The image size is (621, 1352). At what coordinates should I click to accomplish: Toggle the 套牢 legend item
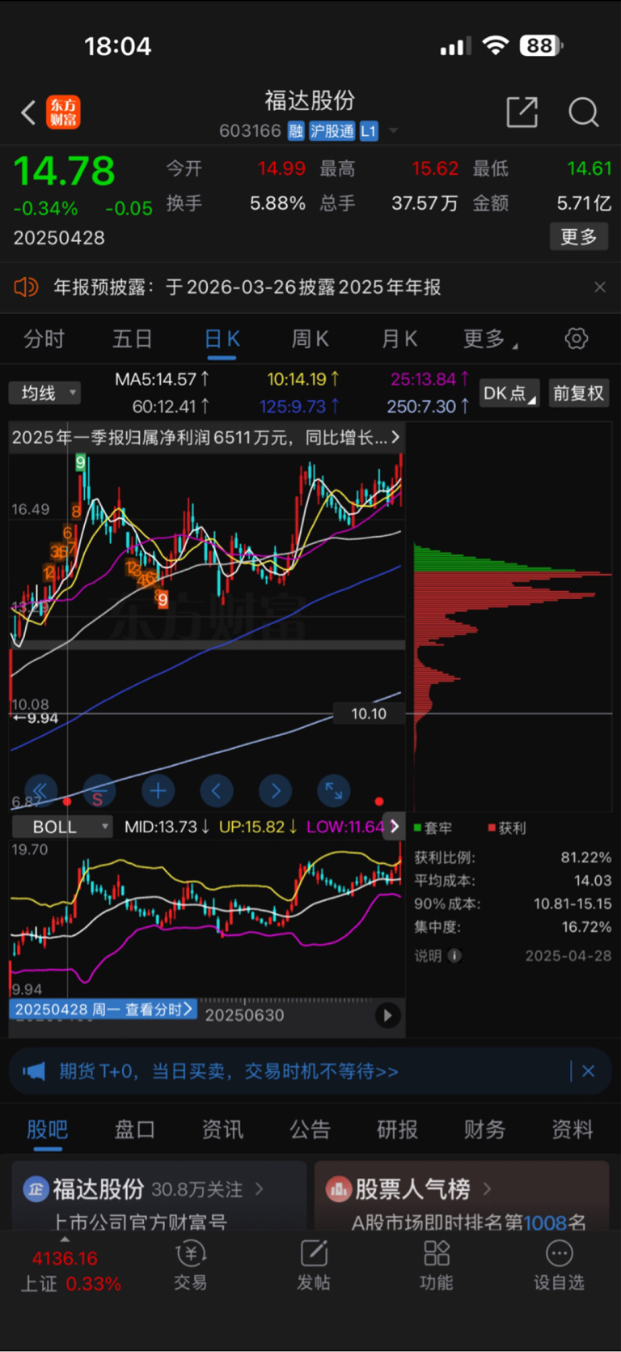tap(433, 827)
